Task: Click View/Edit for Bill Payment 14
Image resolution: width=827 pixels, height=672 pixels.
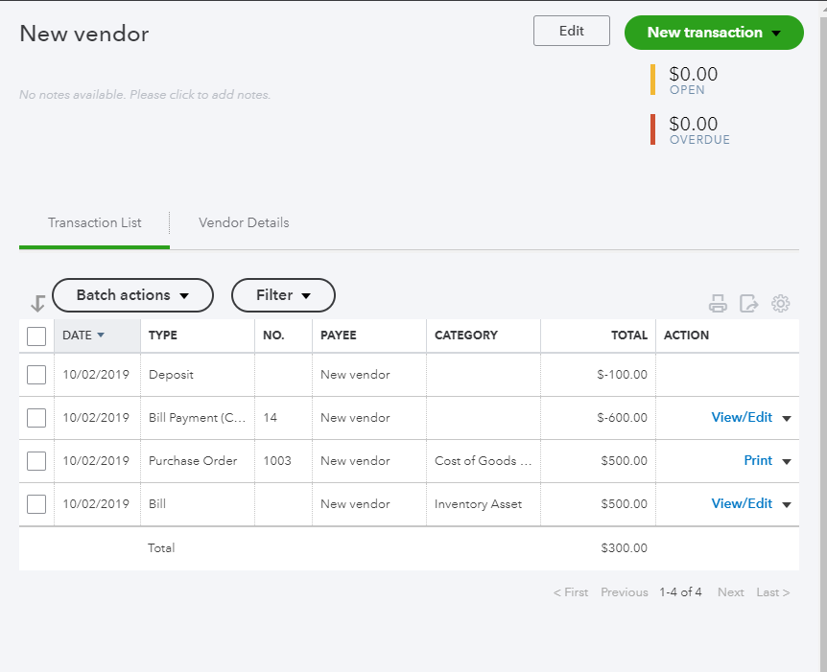Action: pyautogui.click(x=742, y=417)
